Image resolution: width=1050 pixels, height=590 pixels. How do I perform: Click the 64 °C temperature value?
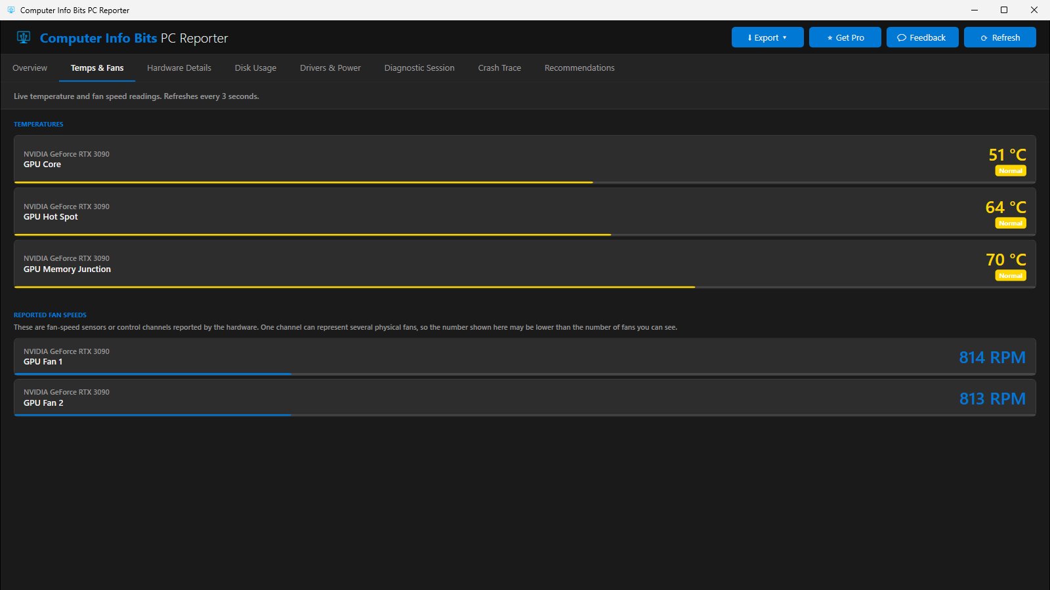[1005, 207]
